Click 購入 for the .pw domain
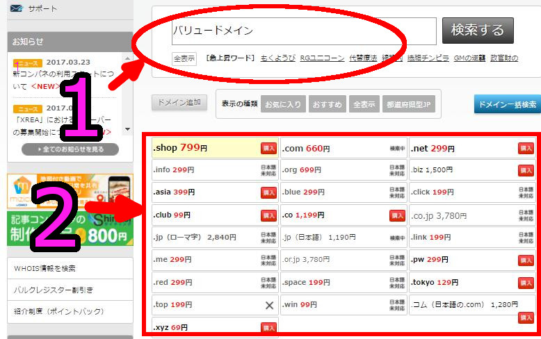541x339 pixels. 526,260
